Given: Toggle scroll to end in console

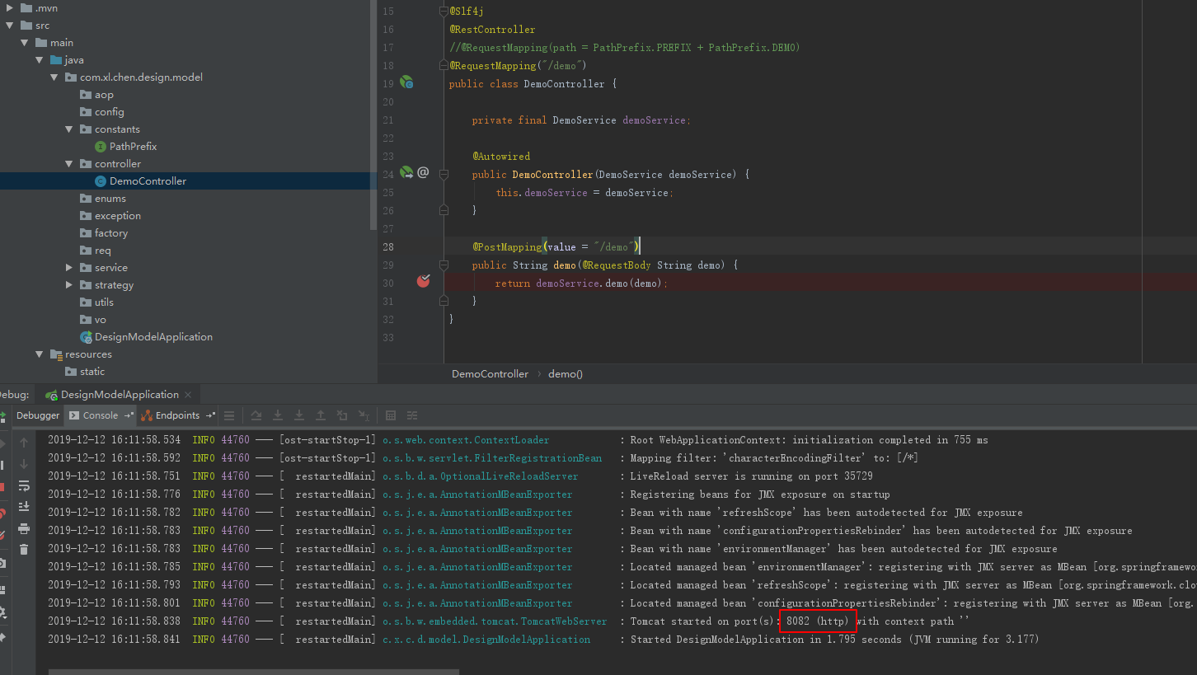Looking at the screenshot, I should click(x=24, y=507).
